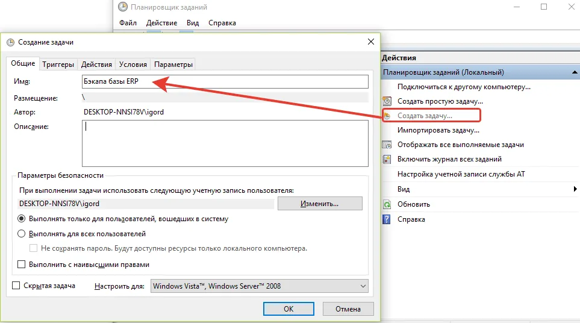Click Создать простую задачу... action
The height and width of the screenshot is (323, 580).
(440, 101)
